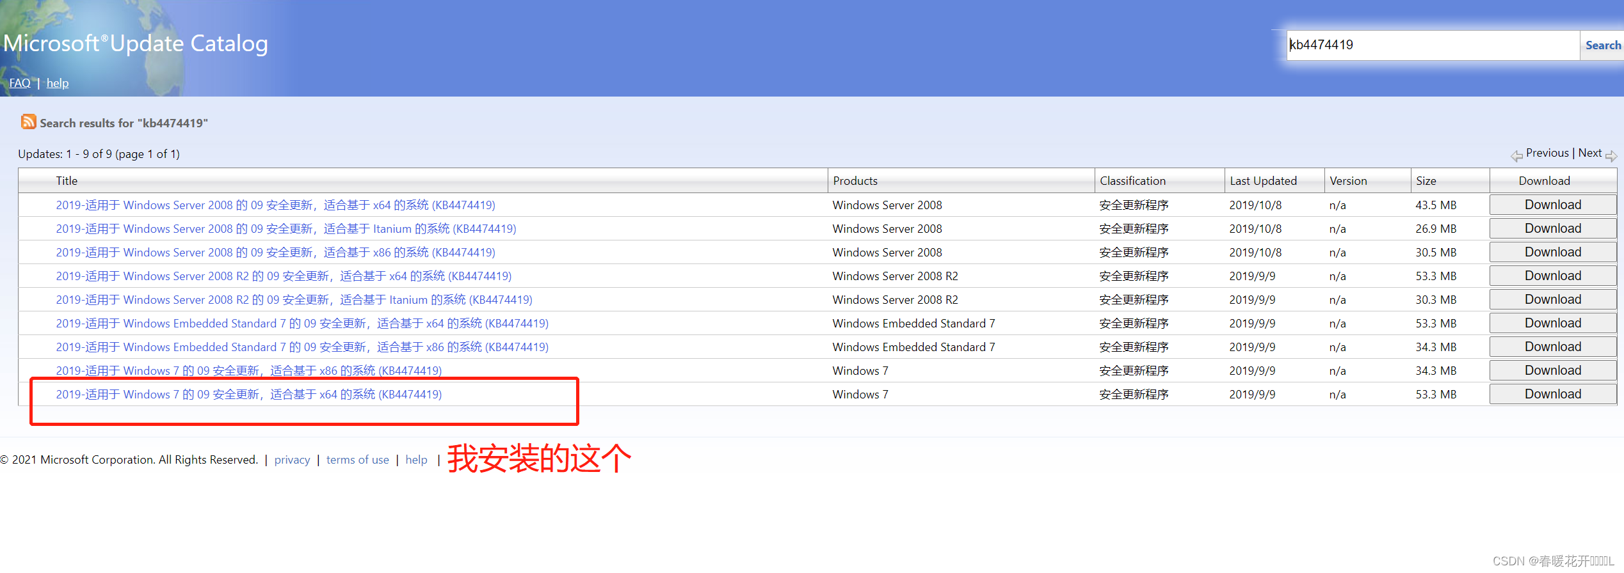Focus the kb4474419 search input field

tap(1433, 45)
